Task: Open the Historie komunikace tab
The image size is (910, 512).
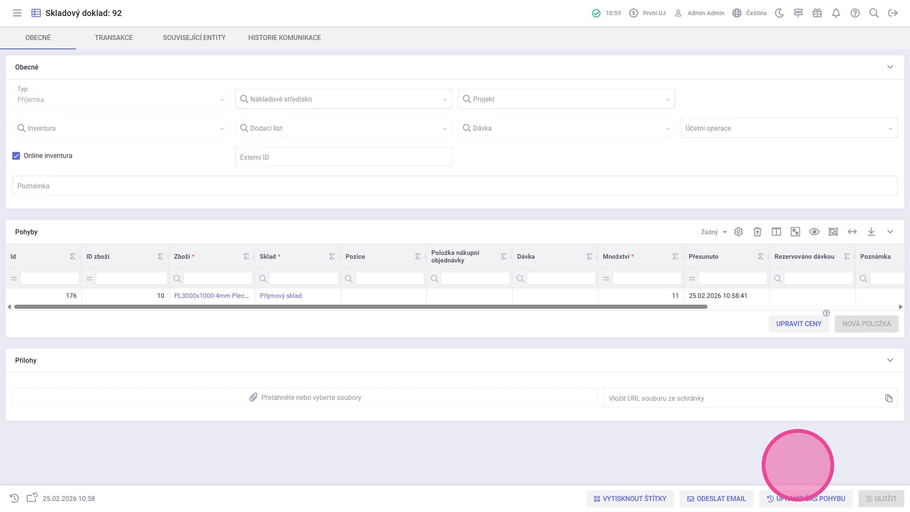Action: [x=284, y=38]
